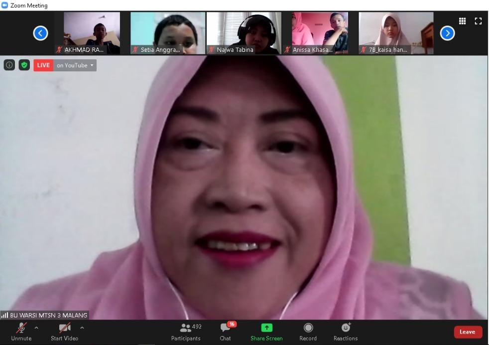Click the Share Screen button

point(266,332)
